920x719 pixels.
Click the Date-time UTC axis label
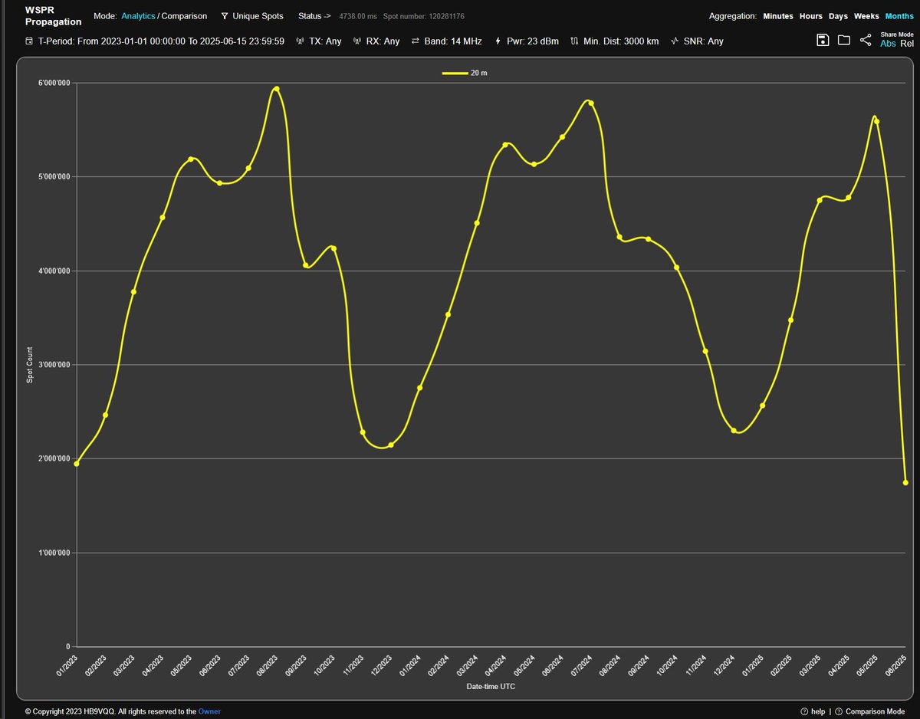point(491,686)
